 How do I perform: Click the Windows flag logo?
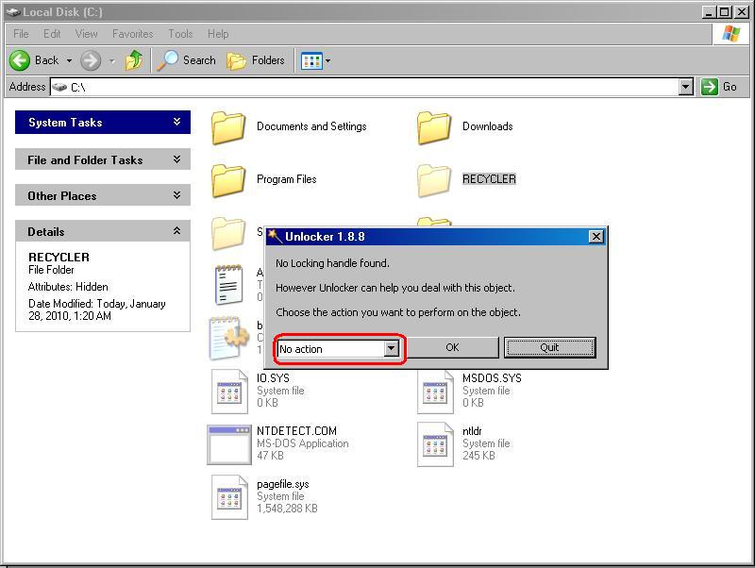[x=730, y=34]
